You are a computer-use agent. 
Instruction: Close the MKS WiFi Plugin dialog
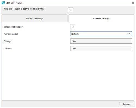133,3
